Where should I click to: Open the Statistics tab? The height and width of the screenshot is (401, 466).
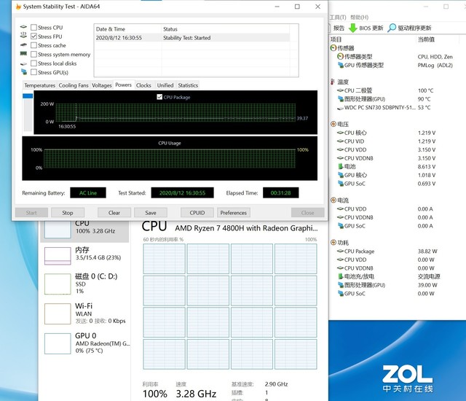[188, 85]
